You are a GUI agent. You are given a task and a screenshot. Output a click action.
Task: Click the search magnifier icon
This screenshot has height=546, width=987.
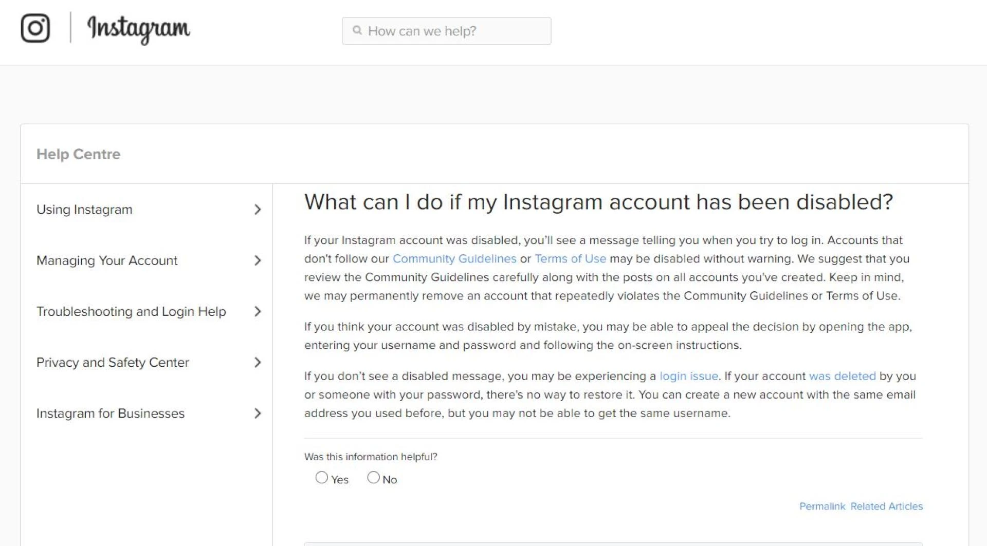coord(357,31)
